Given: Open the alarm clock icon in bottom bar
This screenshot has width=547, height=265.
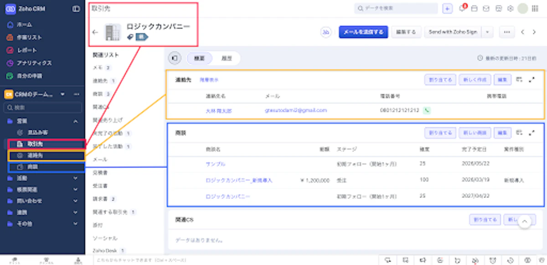Looking at the screenshot, I should click(493, 260).
